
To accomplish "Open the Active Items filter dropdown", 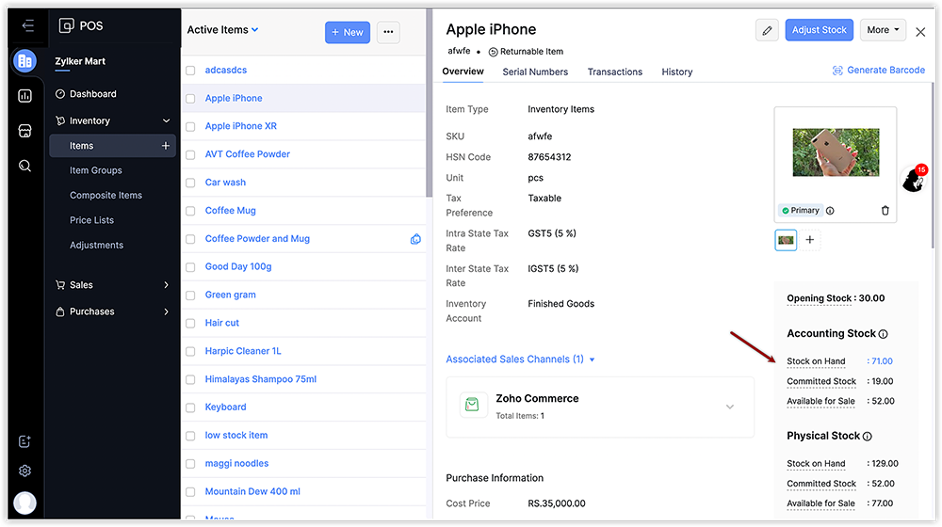I will [223, 29].
